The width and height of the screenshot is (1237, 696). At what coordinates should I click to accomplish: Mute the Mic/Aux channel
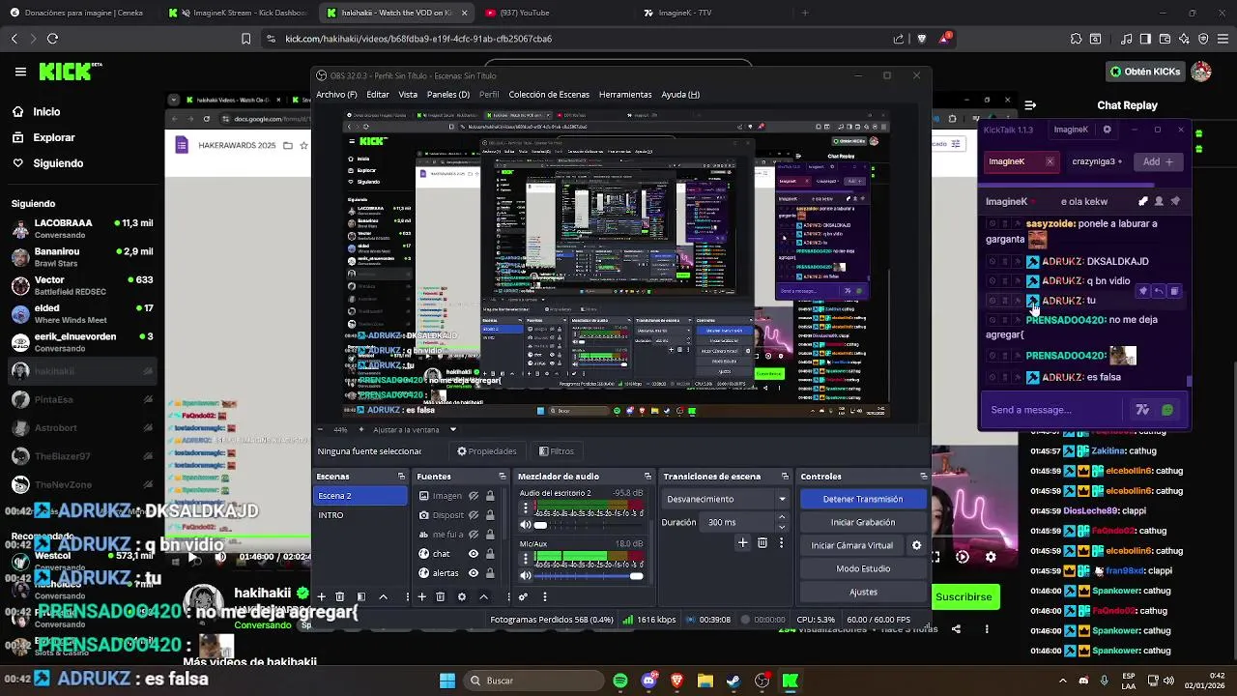526,576
